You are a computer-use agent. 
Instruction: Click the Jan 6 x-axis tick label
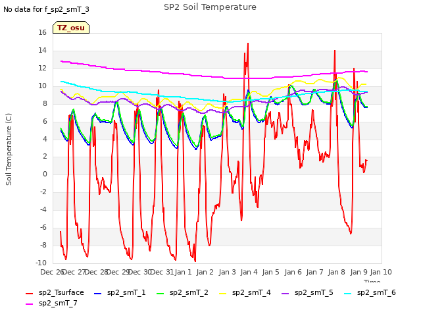click(x=293, y=272)
